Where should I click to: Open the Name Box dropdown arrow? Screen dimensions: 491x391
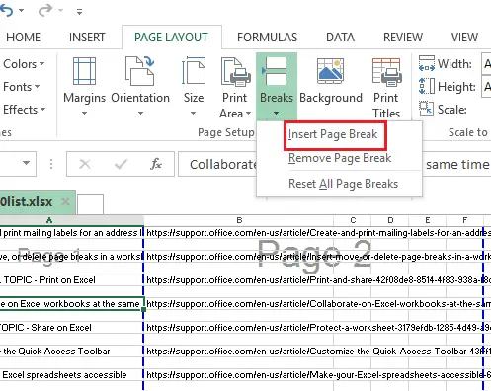[26, 163]
